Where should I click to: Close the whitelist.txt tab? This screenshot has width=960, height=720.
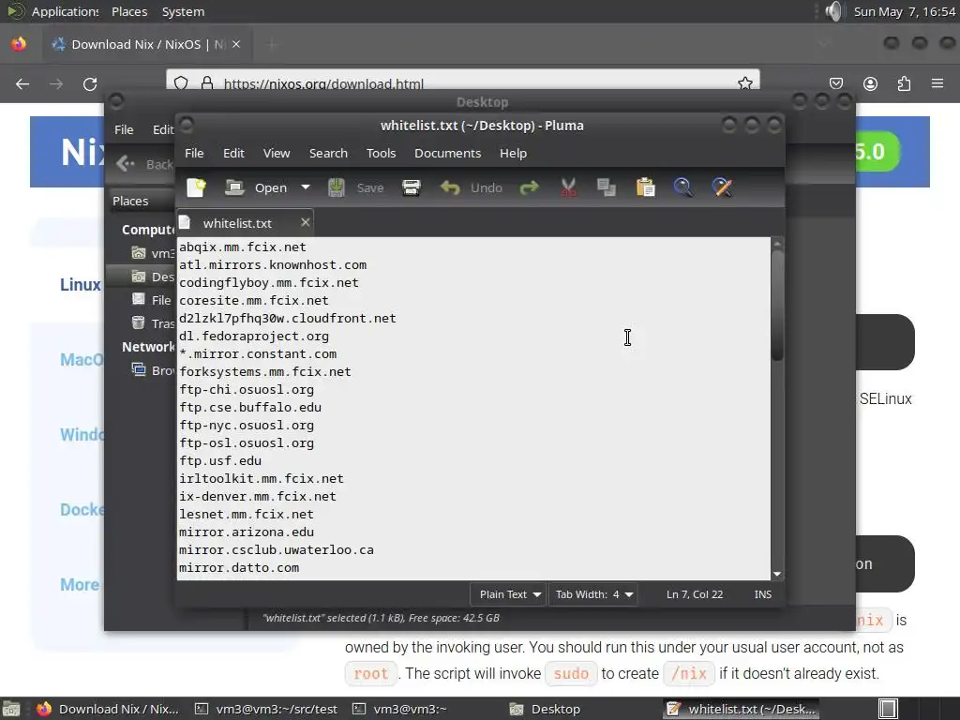click(305, 223)
